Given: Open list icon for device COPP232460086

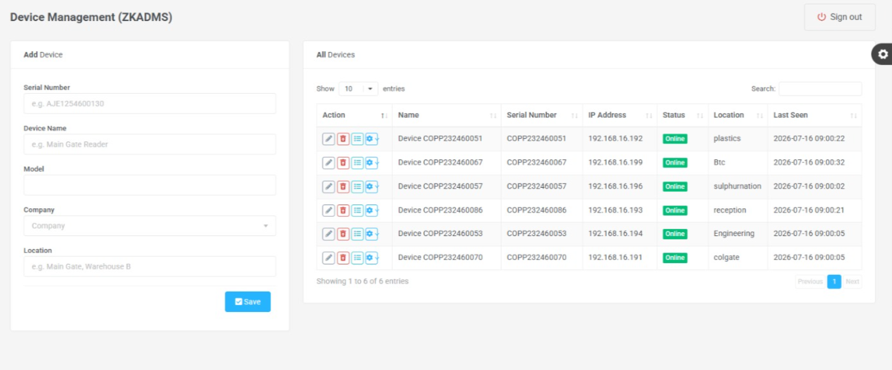Looking at the screenshot, I should click(x=358, y=210).
